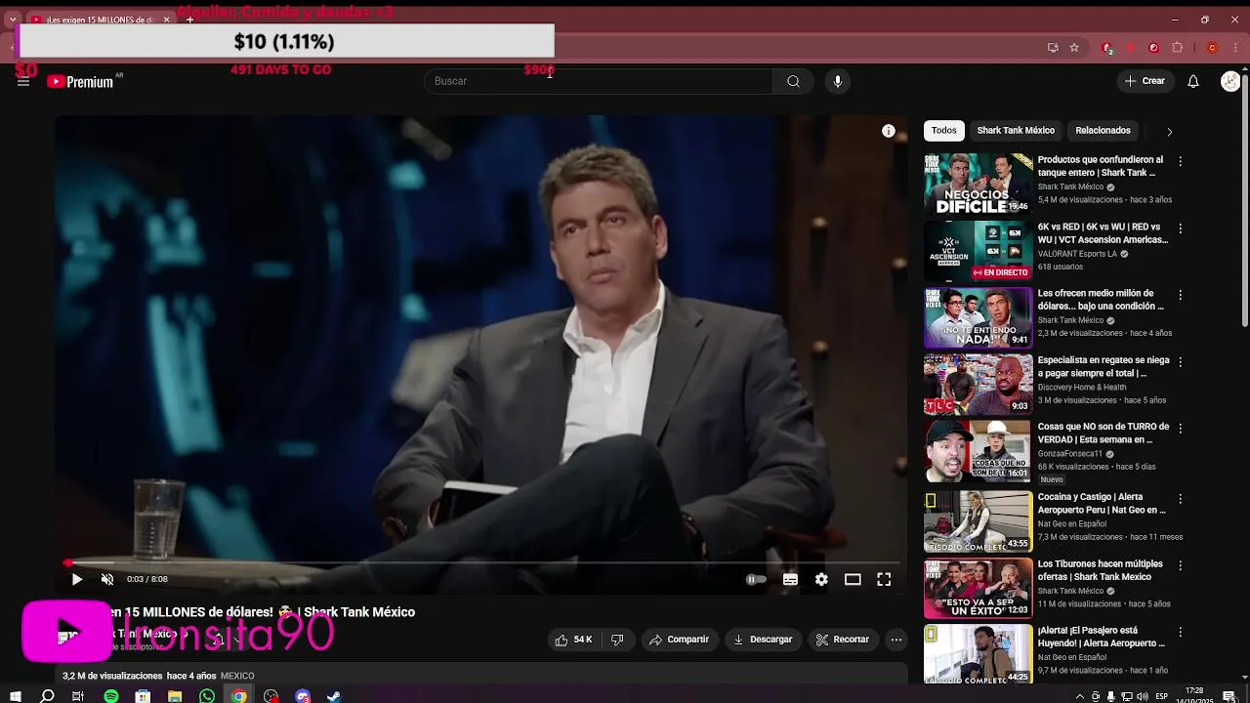Open the Chrome extensions puzzle icon

point(1178,47)
